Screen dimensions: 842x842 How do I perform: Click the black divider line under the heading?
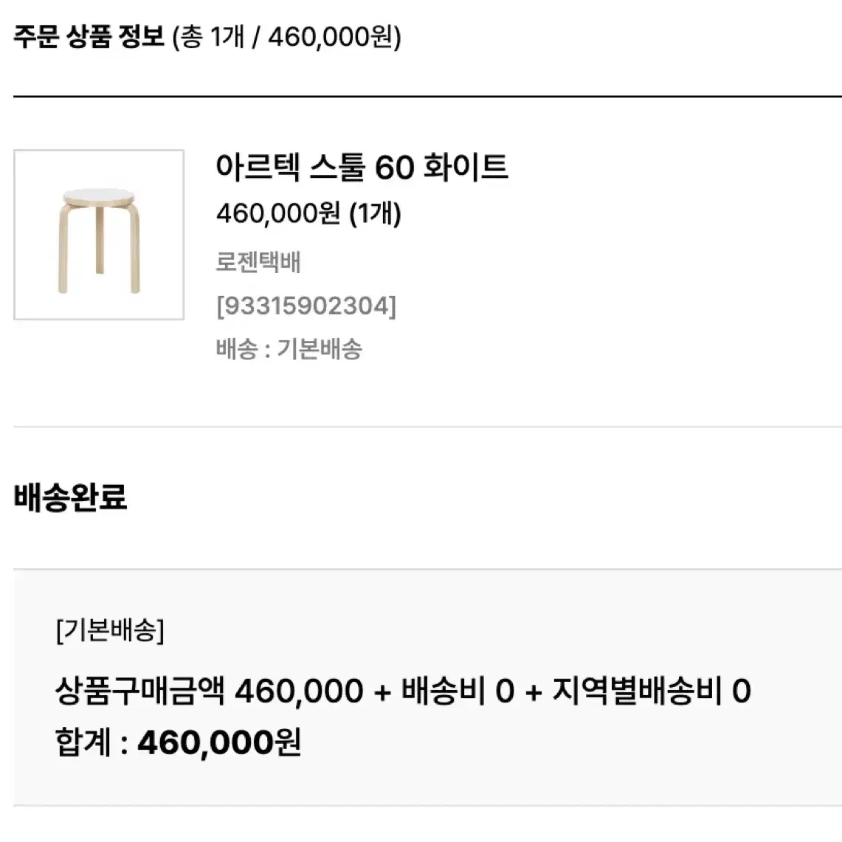(427, 97)
